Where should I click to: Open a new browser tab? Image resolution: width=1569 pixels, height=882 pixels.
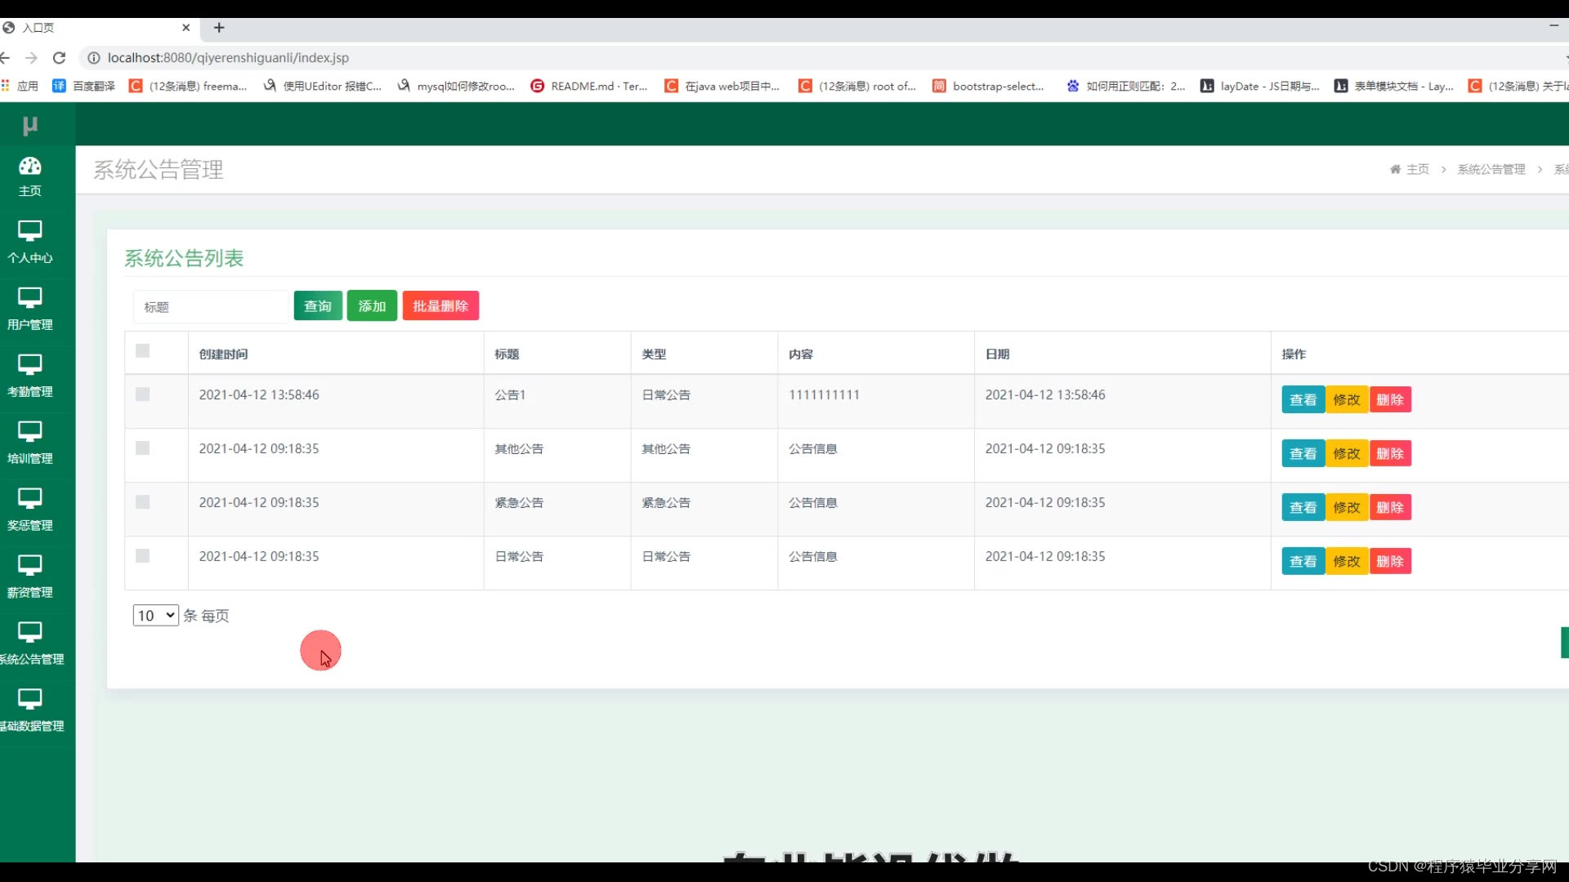pos(219,28)
